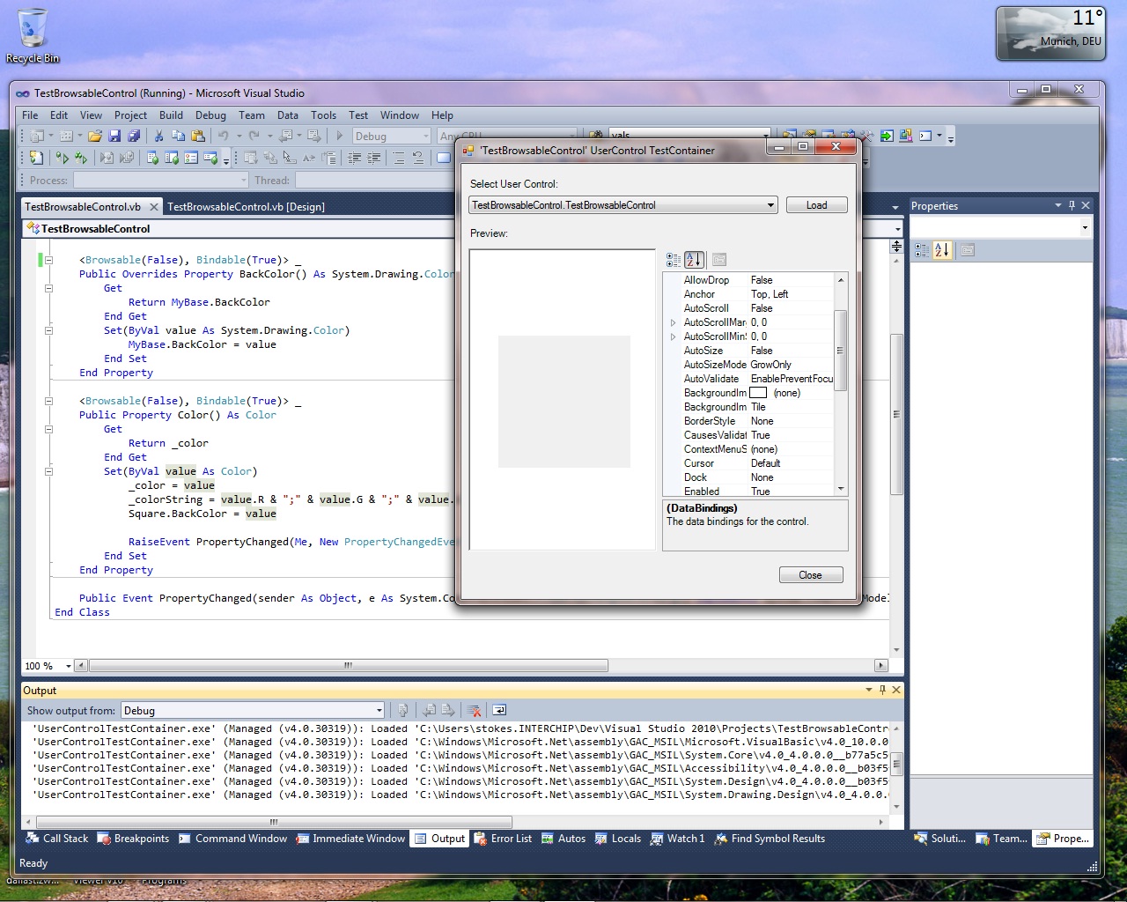Toggle auto-hide pin on the Output panel
Screen dimensions: 1127x902
coord(882,690)
